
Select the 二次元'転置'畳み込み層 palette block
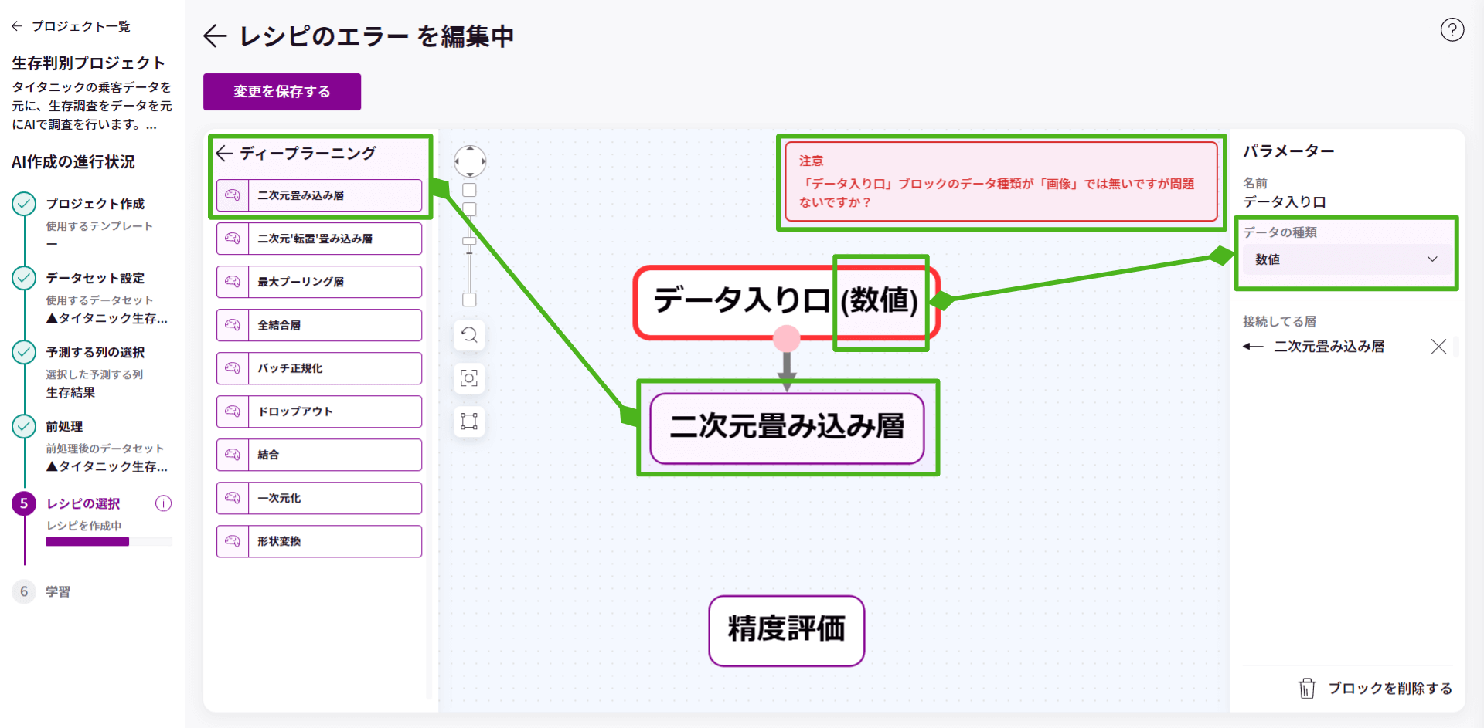point(319,239)
